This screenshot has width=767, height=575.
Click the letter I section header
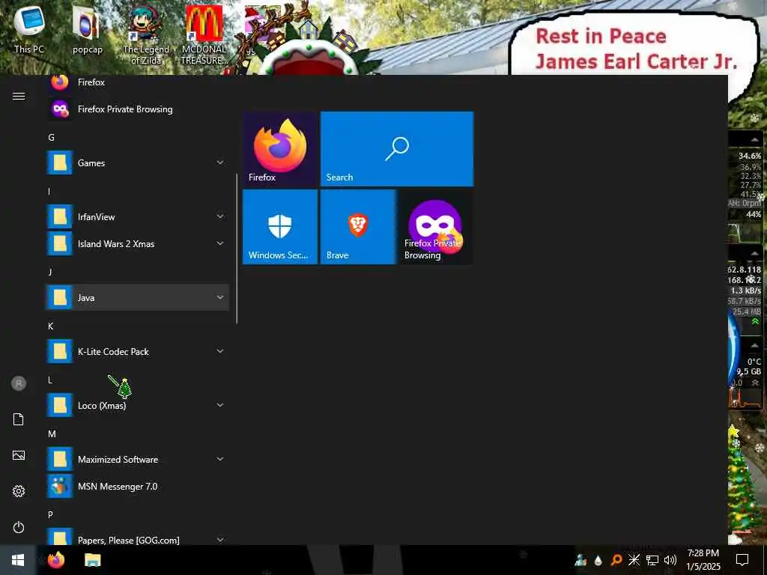[x=49, y=191]
